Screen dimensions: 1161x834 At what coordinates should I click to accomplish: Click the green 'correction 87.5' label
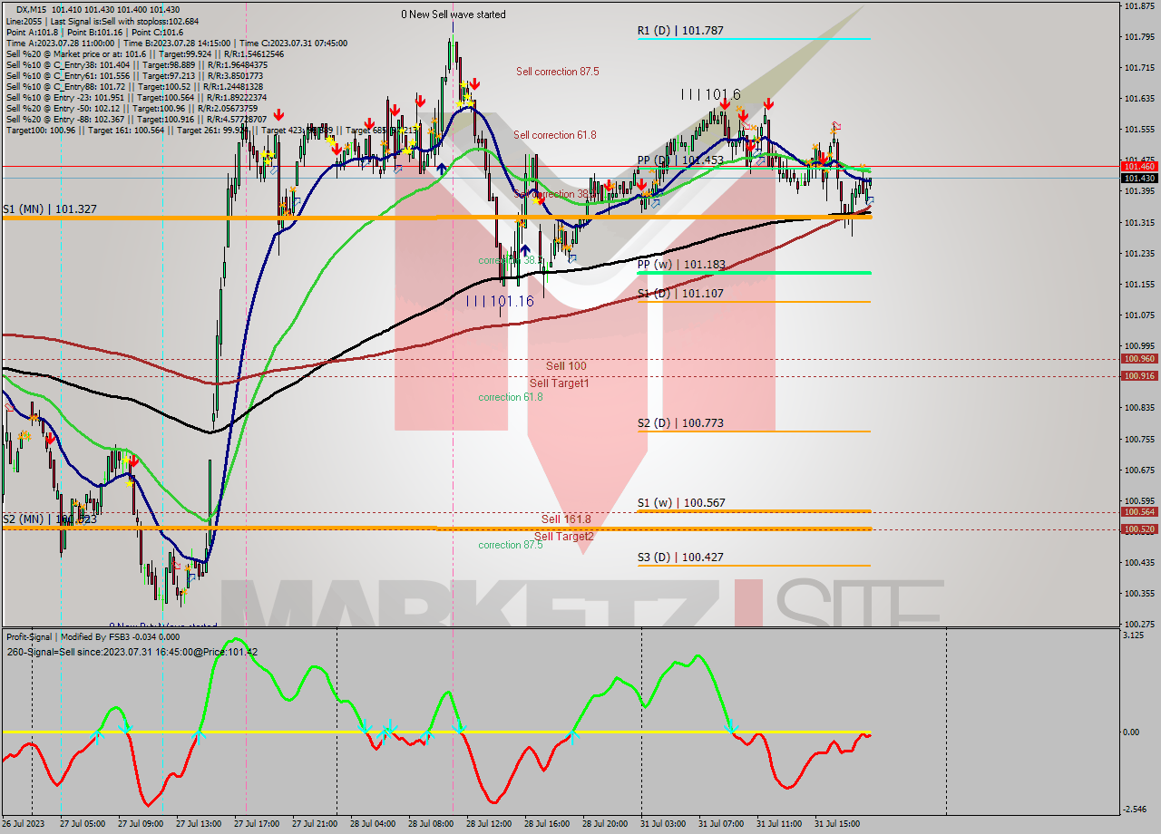click(511, 545)
